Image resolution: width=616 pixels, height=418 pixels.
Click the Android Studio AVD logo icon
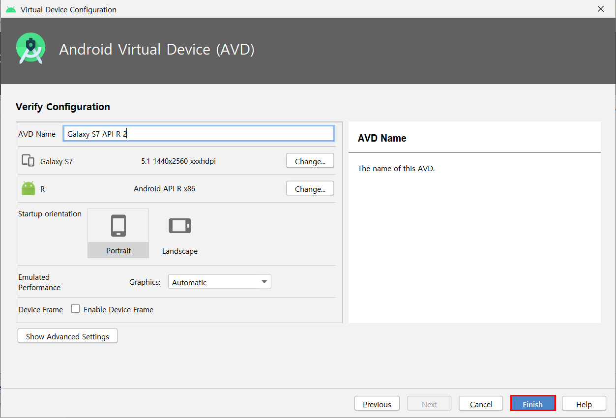tap(30, 49)
